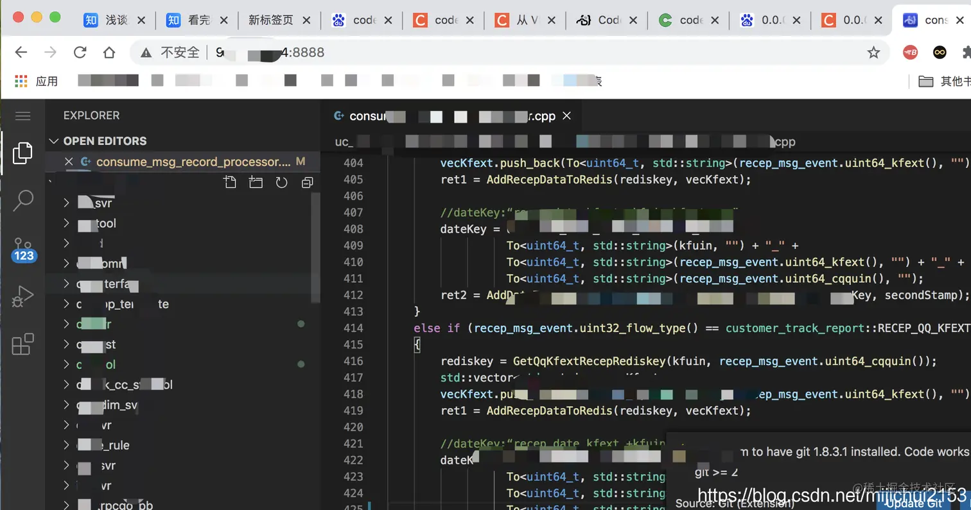Close the active .cpp editor tab
This screenshot has height=510, width=971.
[566, 116]
